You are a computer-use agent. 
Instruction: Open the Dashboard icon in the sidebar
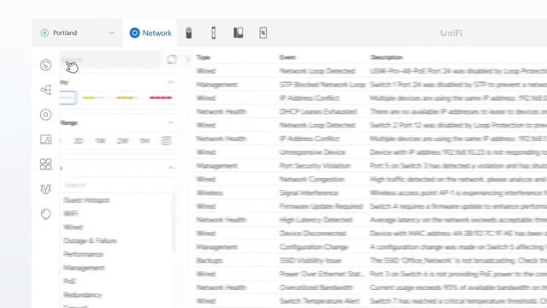pos(45,65)
